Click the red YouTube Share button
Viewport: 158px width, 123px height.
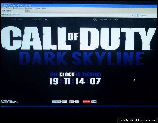pos(86,101)
